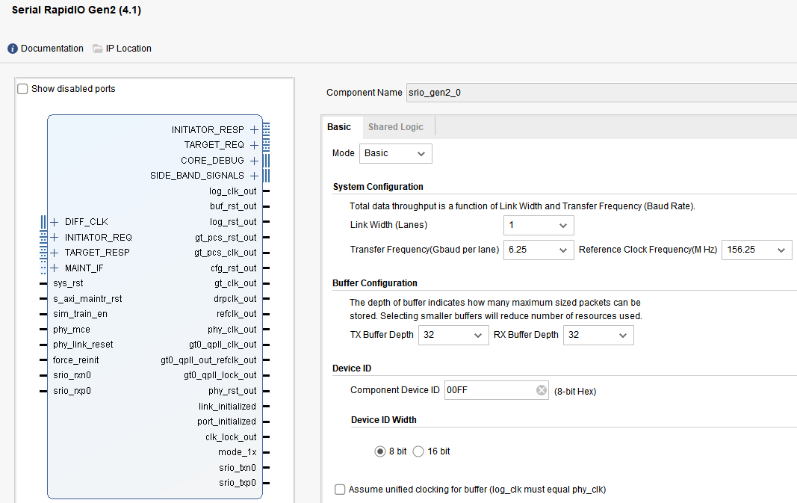The image size is (797, 503).
Task: Select the drpclk_out port label
Action: pos(235,298)
